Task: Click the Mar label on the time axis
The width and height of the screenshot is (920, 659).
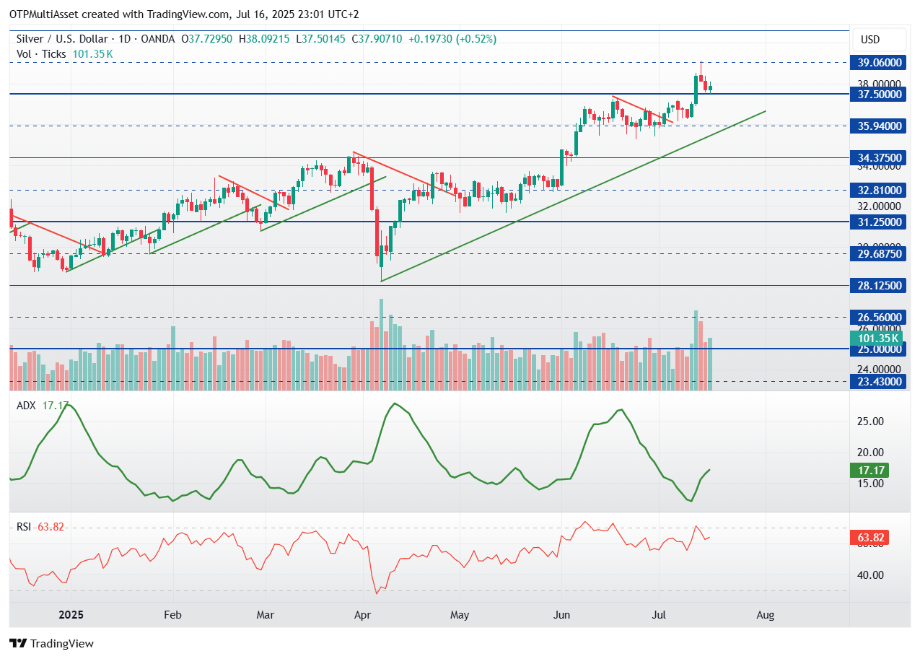Action: (266, 615)
